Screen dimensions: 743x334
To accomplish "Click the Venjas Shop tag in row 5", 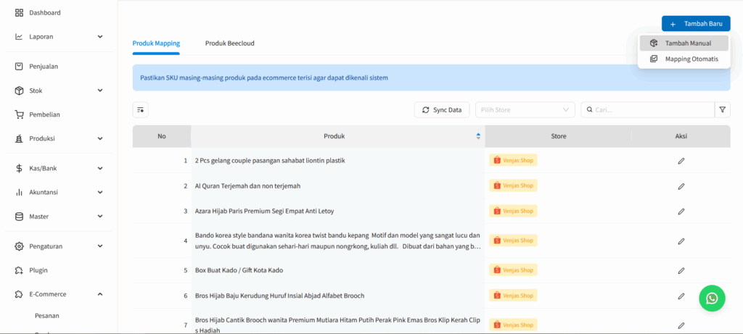I will pyautogui.click(x=513, y=270).
